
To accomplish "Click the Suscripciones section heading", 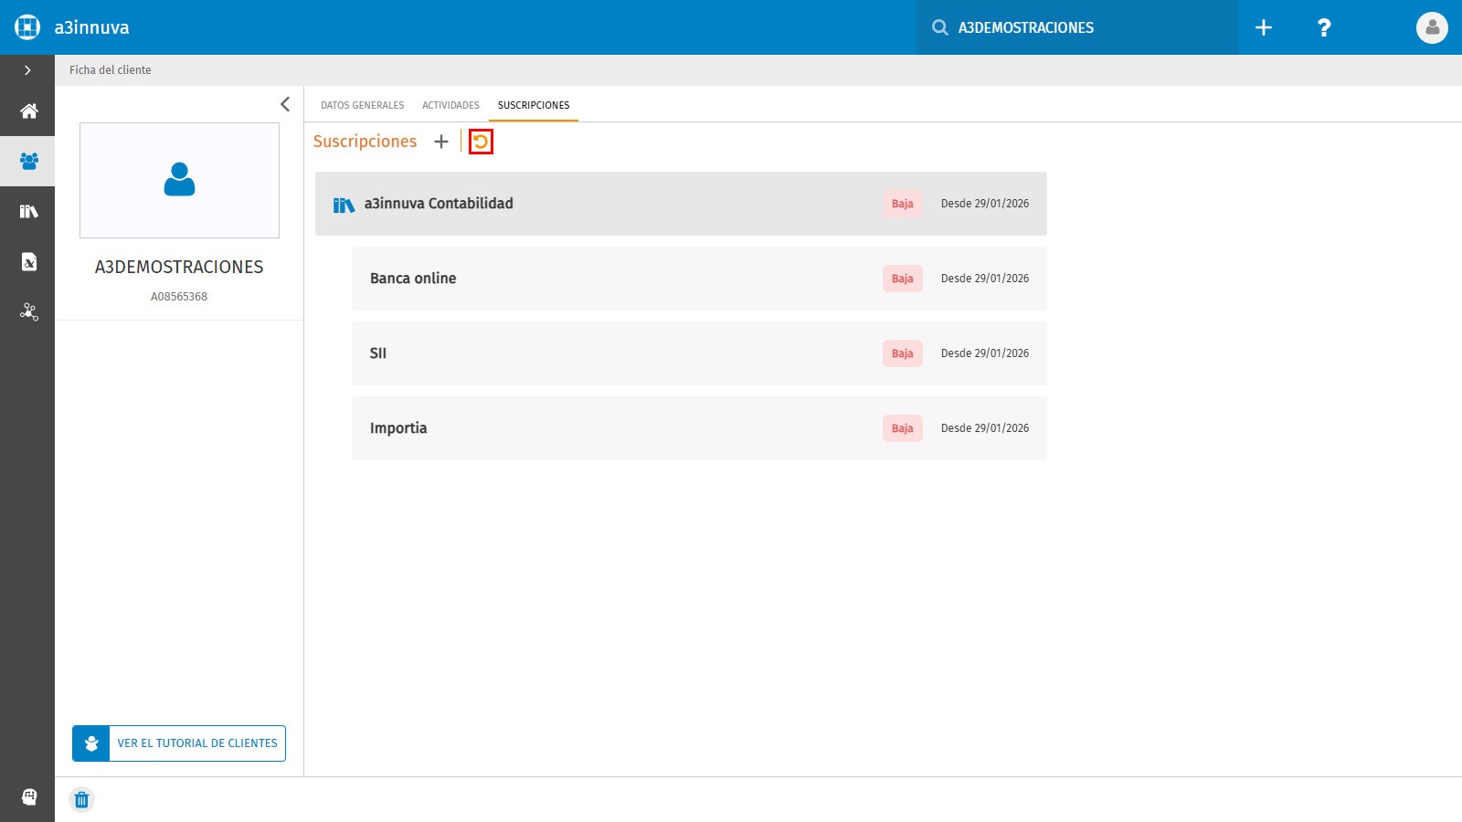I will point(365,142).
